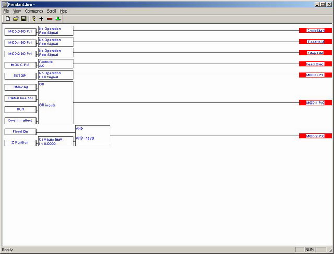
Task: Click the Help question mark icon
Action: tap(33, 19)
